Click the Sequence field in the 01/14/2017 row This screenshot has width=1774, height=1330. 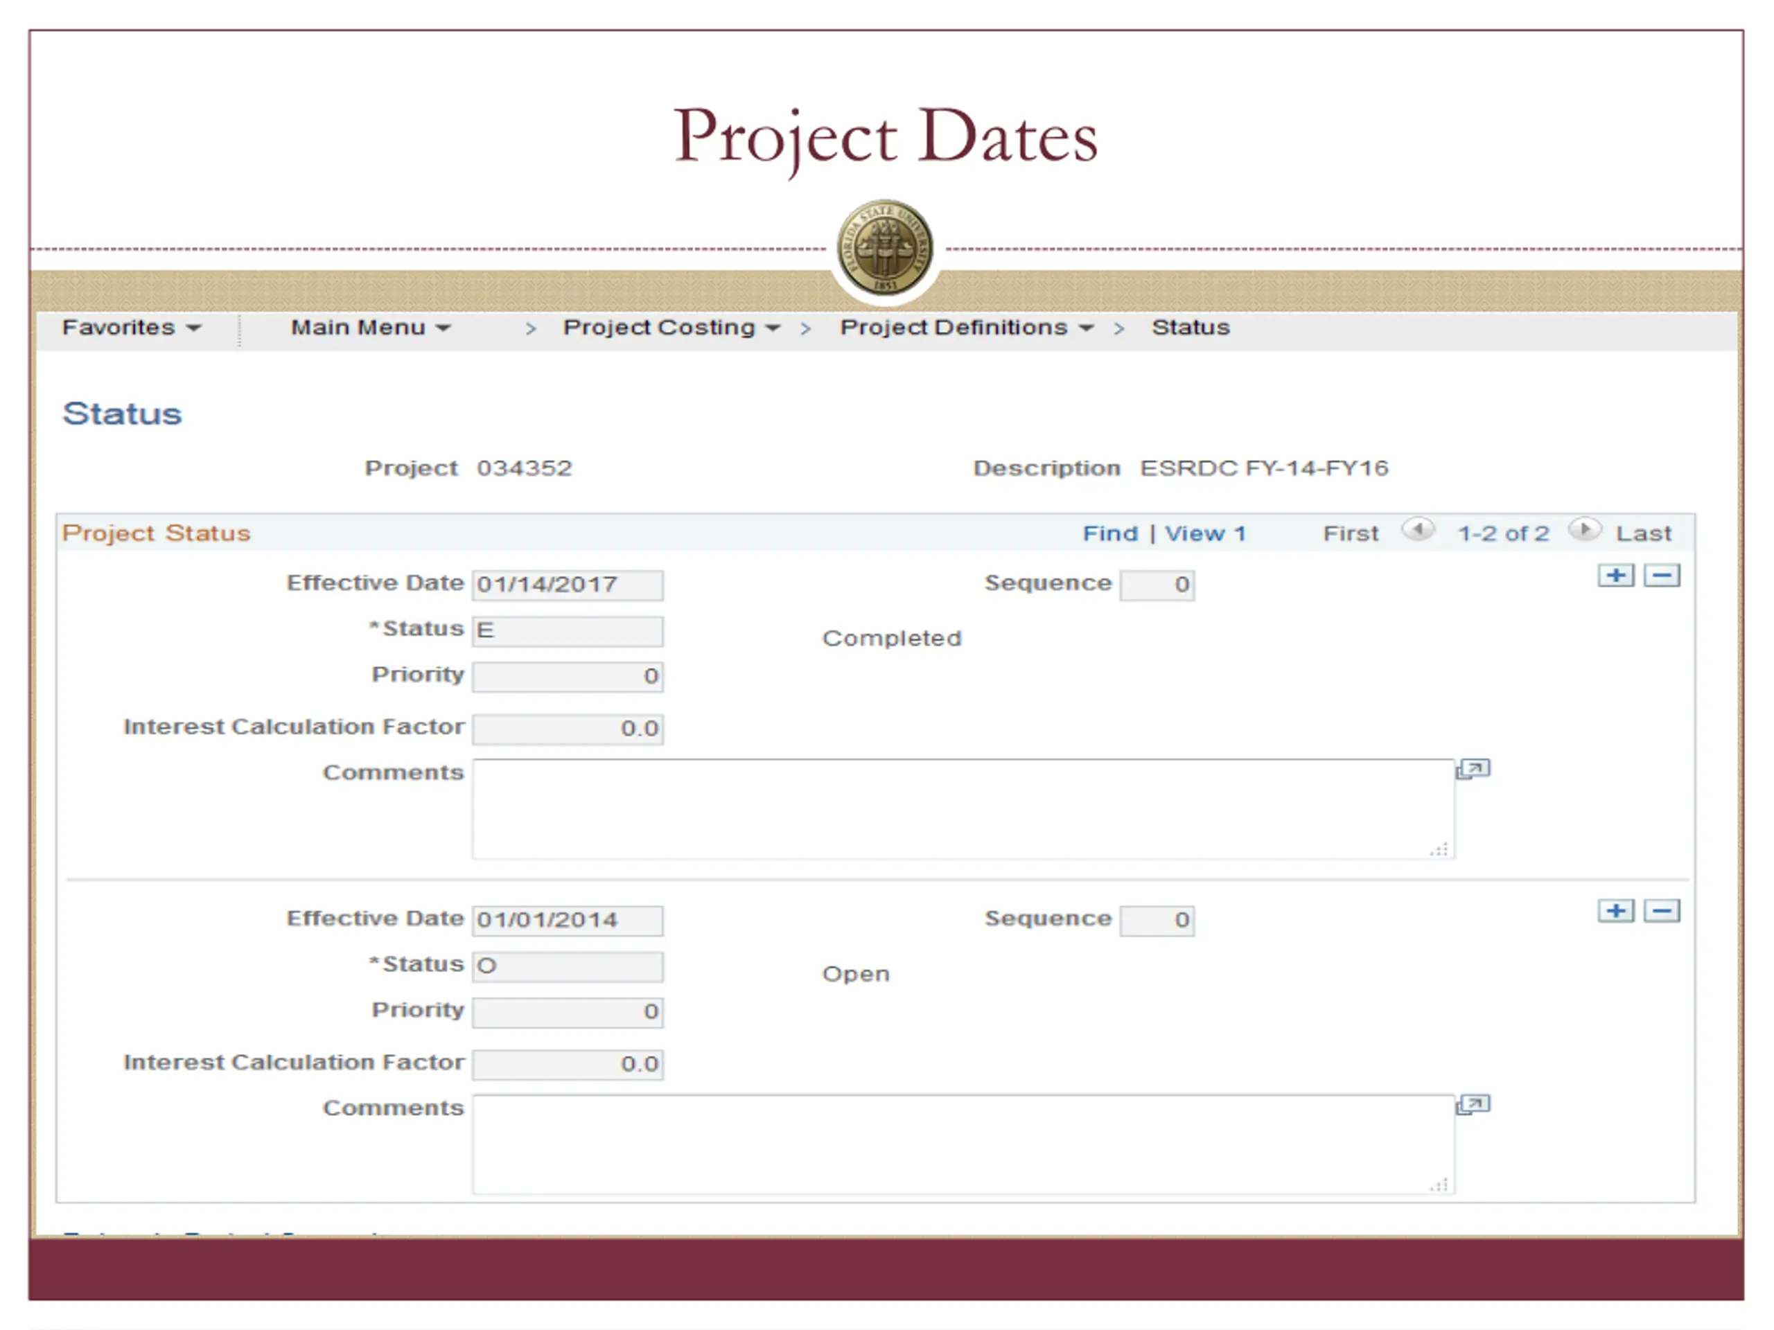pyautogui.click(x=1157, y=585)
